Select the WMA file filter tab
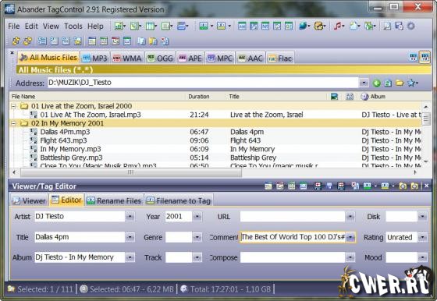This screenshot has width=437, height=301. point(127,58)
